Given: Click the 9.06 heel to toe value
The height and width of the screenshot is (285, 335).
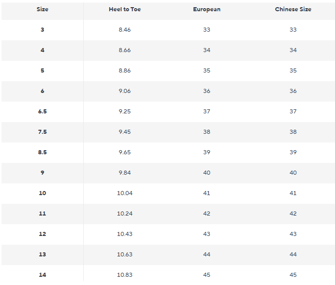Looking at the screenshot, I should click(x=125, y=91).
